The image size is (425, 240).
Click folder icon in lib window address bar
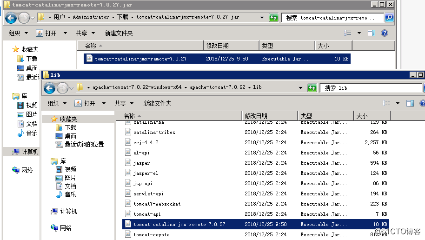80,87
